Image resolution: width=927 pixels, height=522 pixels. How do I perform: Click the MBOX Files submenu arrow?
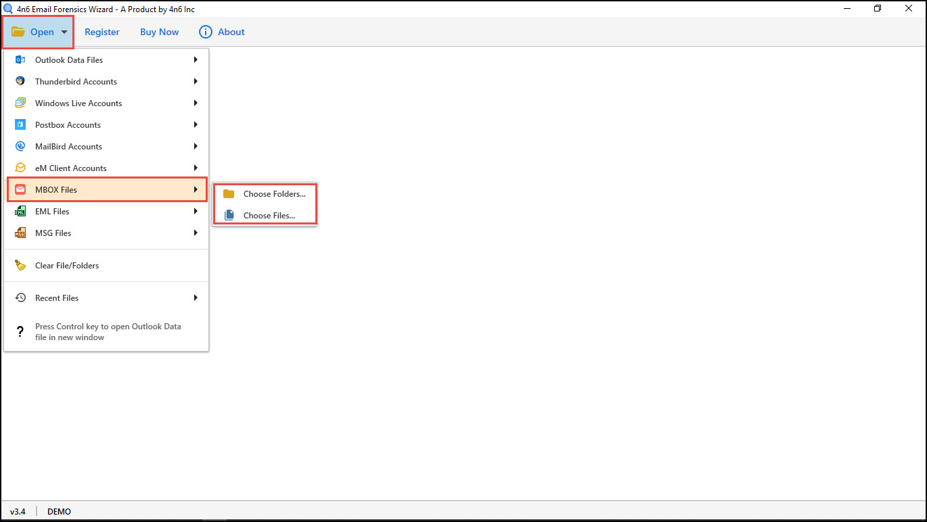pyautogui.click(x=196, y=189)
